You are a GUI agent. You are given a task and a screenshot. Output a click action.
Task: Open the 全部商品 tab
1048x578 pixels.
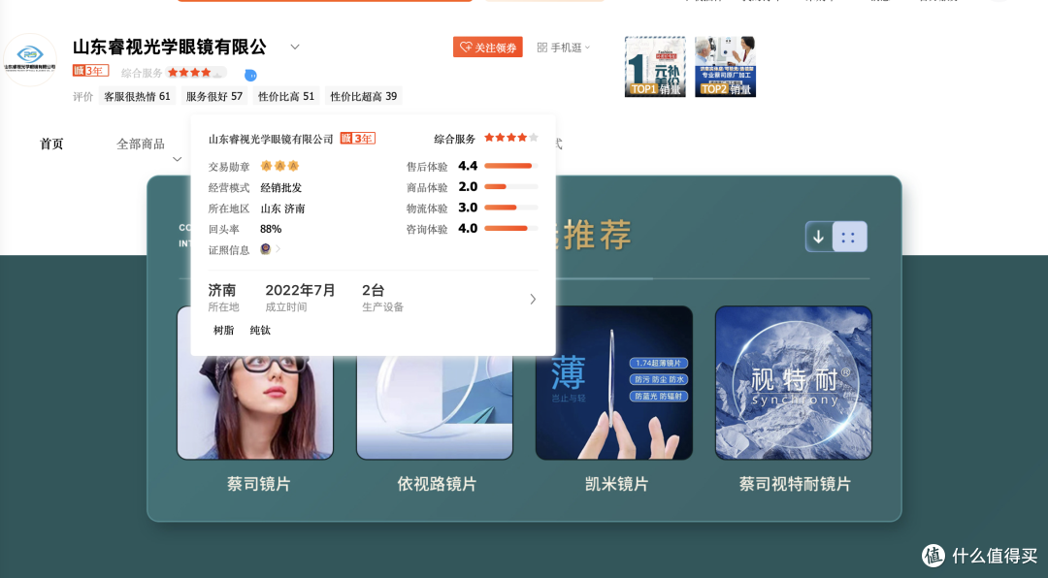click(x=141, y=144)
